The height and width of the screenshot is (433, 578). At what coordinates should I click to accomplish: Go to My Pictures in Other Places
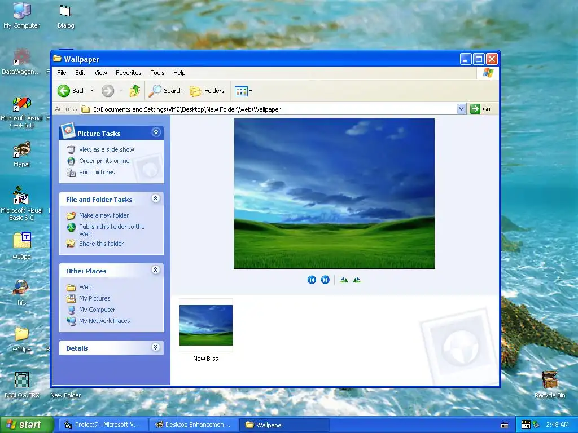95,298
